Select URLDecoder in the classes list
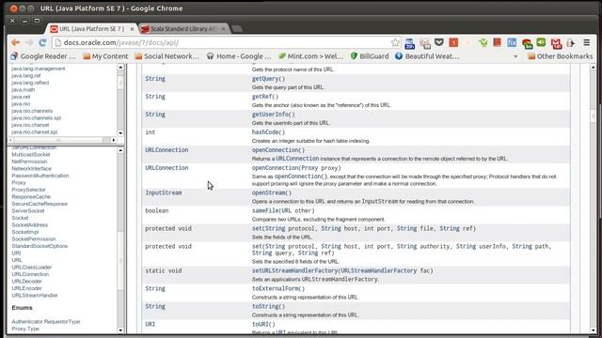The image size is (602, 338). click(26, 282)
